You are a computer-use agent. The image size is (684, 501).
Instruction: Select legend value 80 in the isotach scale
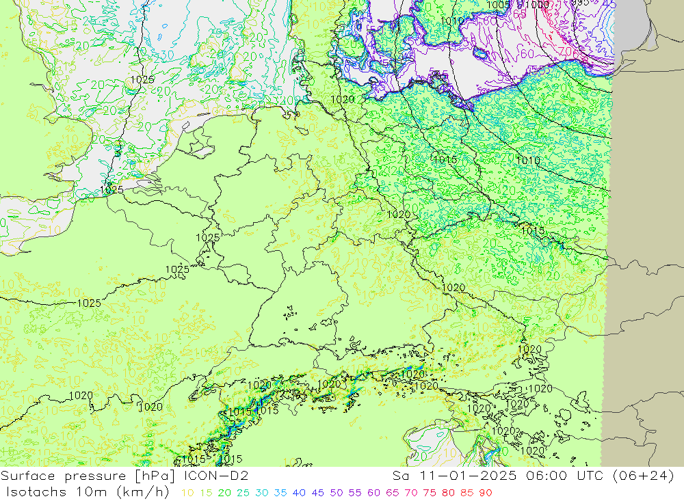tap(449, 493)
